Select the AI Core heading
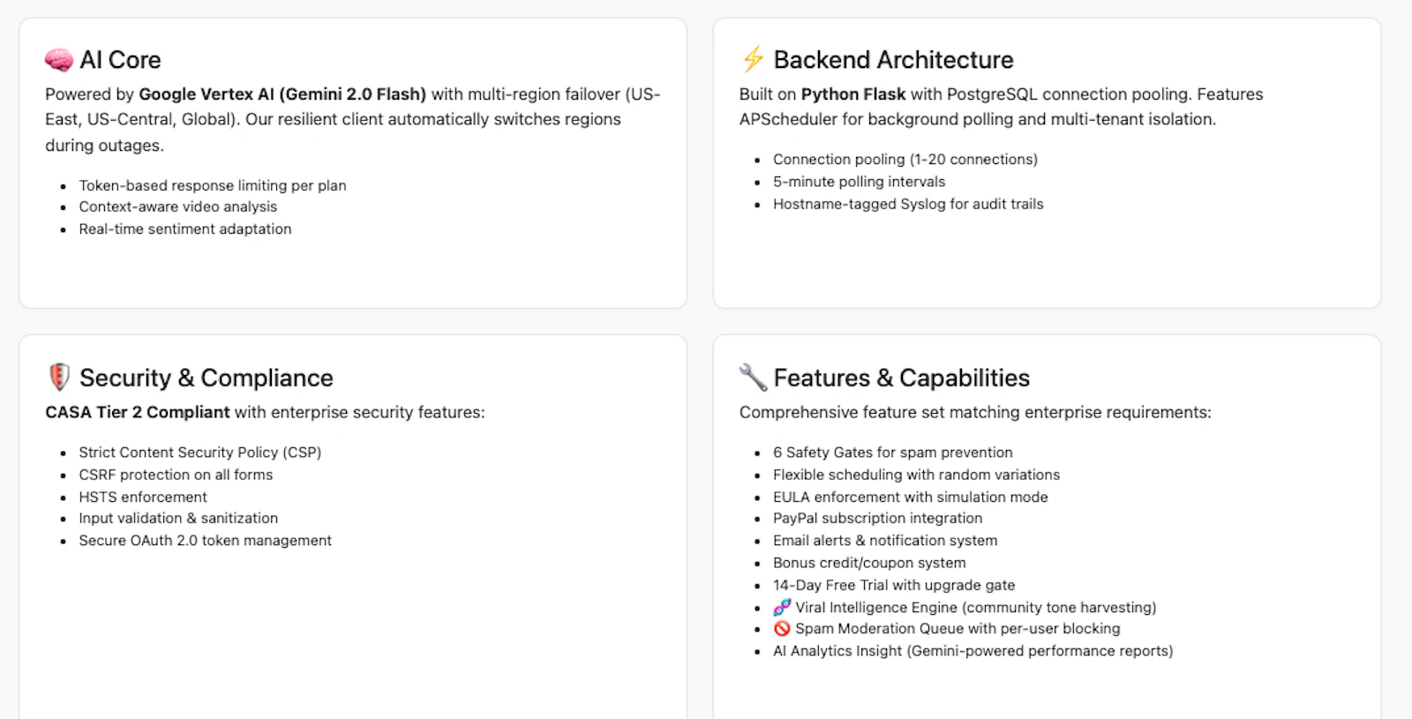The image size is (1412, 719). point(120,60)
